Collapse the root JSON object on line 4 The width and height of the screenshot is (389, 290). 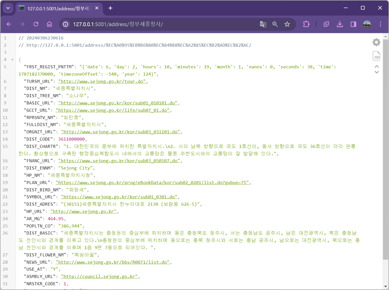click(x=12, y=60)
